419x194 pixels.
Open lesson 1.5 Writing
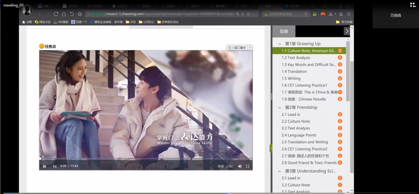pyautogui.click(x=291, y=78)
